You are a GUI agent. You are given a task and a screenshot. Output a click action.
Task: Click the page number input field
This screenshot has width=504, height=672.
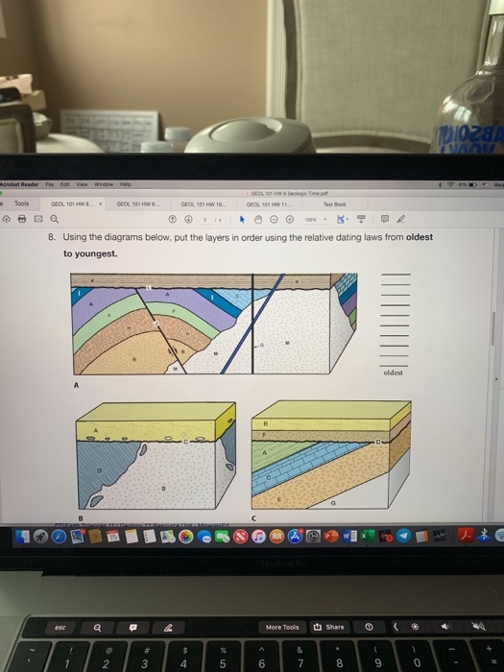pyautogui.click(x=204, y=220)
